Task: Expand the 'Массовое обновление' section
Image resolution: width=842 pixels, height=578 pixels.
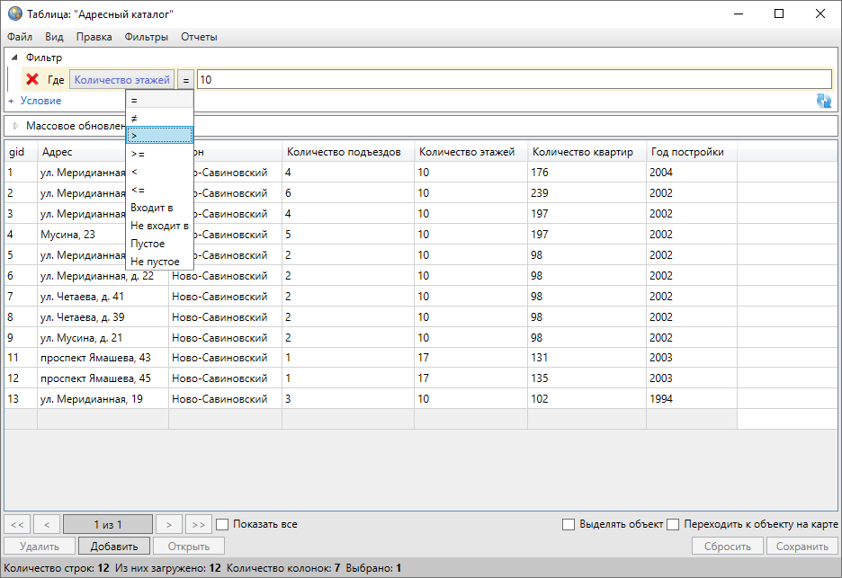Action: (14, 126)
